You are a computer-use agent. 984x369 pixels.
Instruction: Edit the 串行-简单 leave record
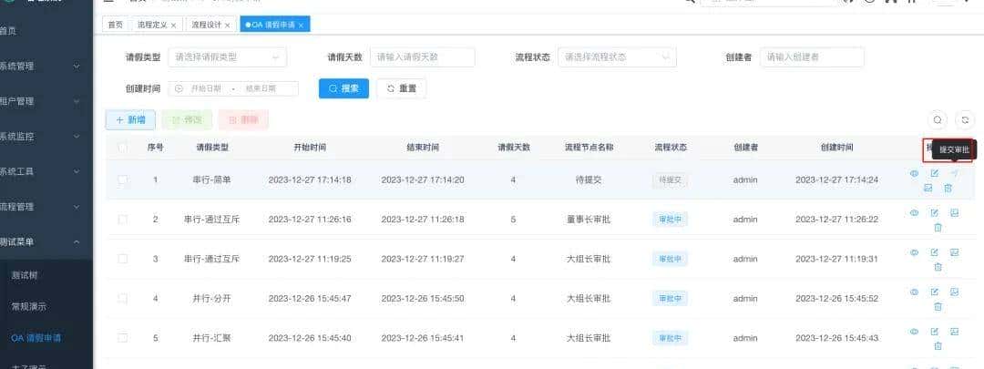pyautogui.click(x=935, y=174)
